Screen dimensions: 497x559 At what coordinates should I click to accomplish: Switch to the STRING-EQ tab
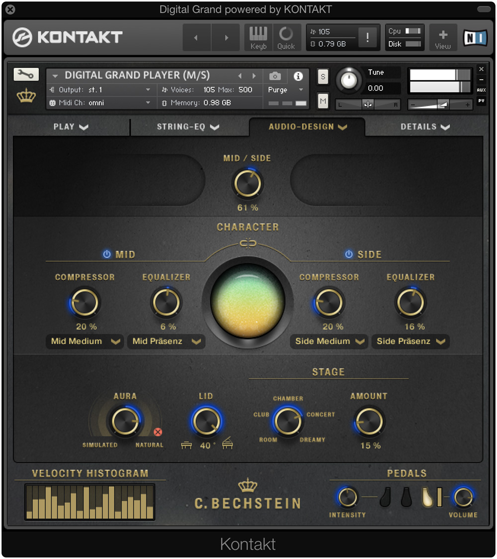tap(188, 127)
